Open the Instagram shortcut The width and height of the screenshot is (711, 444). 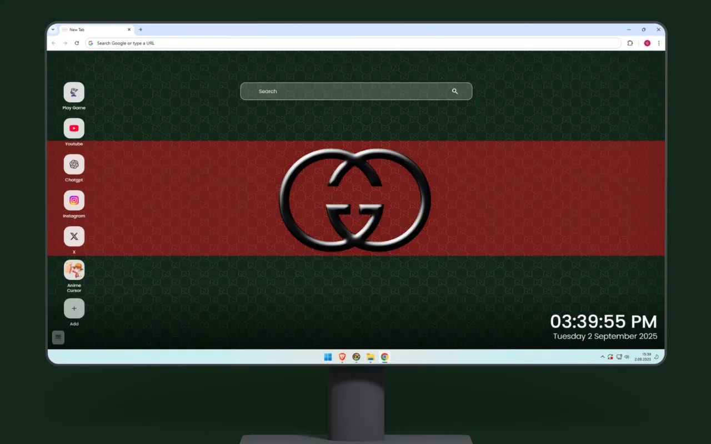click(74, 200)
